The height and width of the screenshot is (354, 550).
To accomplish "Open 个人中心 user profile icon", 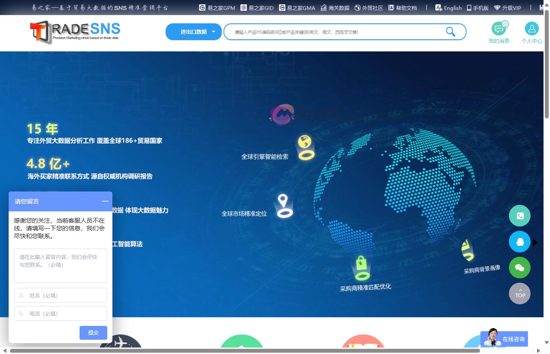I will (531, 29).
